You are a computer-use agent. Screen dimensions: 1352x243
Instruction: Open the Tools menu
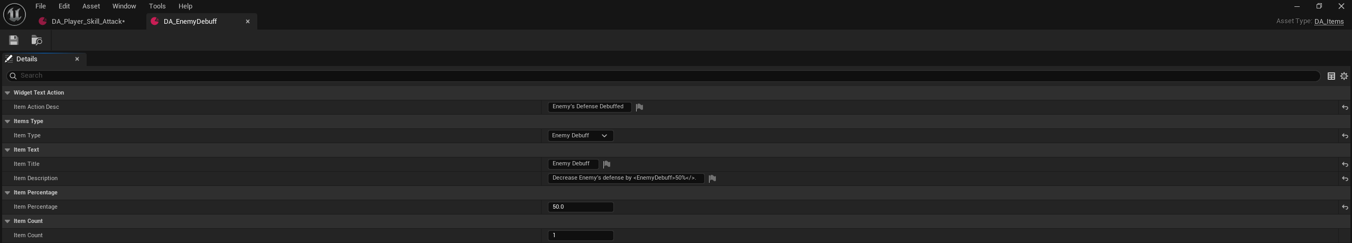tap(157, 6)
